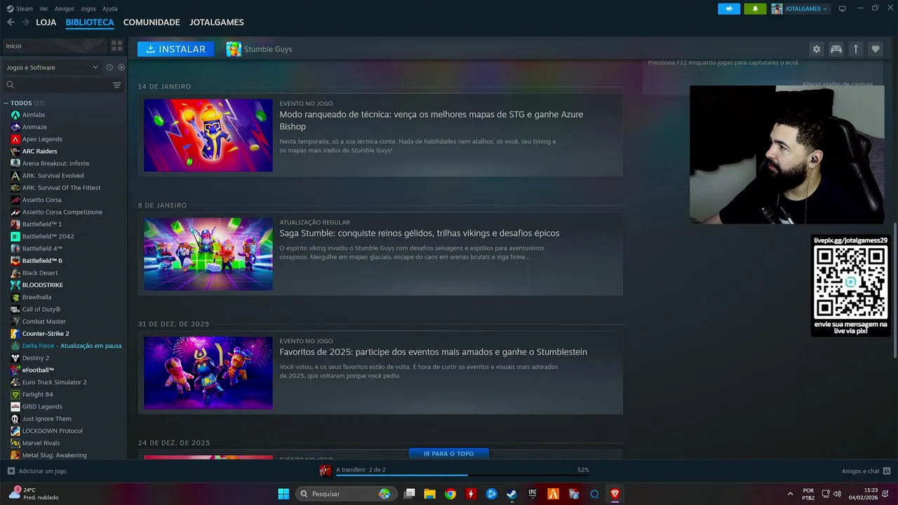This screenshot has width=898, height=505.
Task: Open the Ajuda menu
Action: coord(110,8)
